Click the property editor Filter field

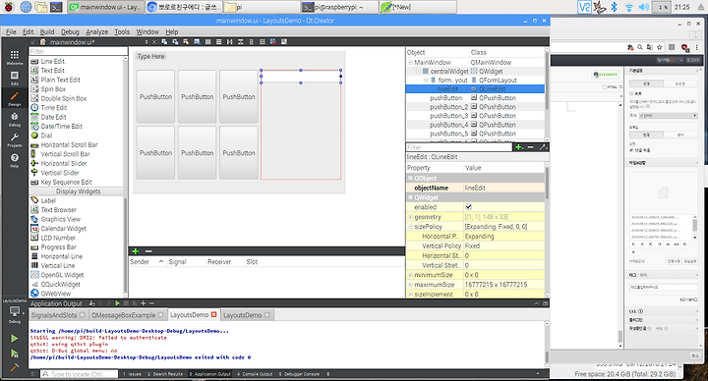tap(459, 147)
